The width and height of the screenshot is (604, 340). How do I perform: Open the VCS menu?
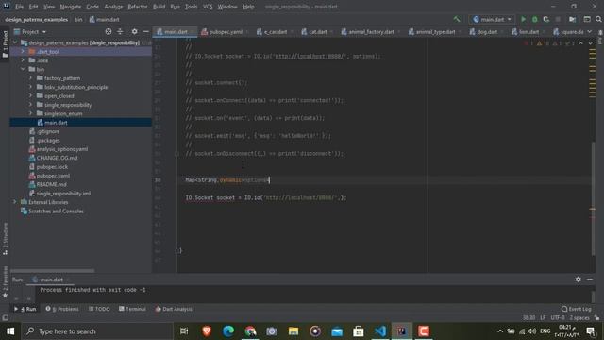coord(208,7)
